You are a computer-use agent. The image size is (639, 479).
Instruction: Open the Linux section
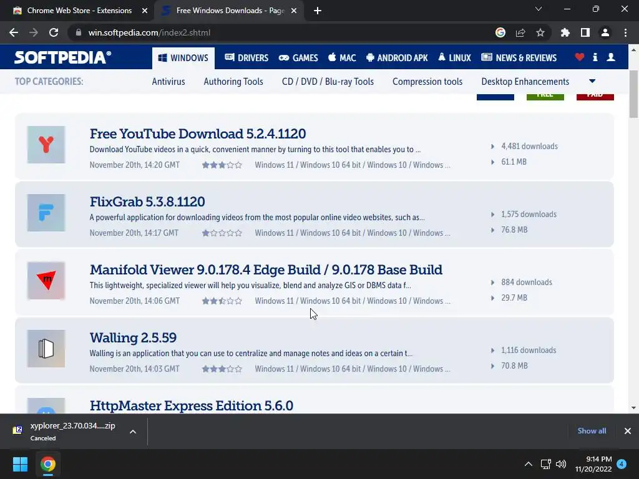pos(454,58)
